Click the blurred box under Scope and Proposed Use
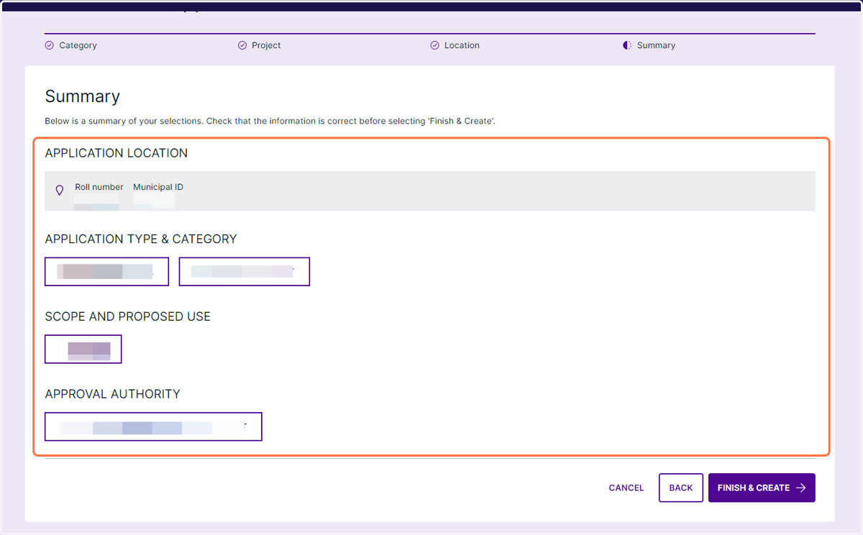Viewport: 863px width, 535px height. tap(83, 349)
